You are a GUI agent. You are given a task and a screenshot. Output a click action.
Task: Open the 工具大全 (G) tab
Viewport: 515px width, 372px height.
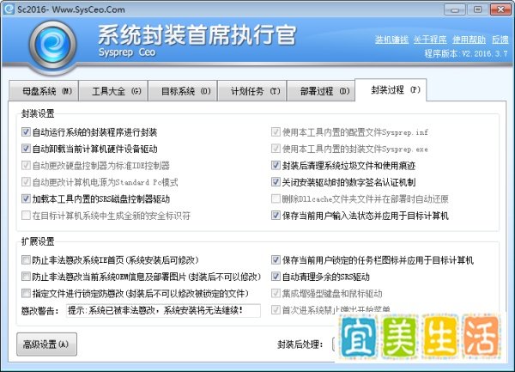(113, 91)
